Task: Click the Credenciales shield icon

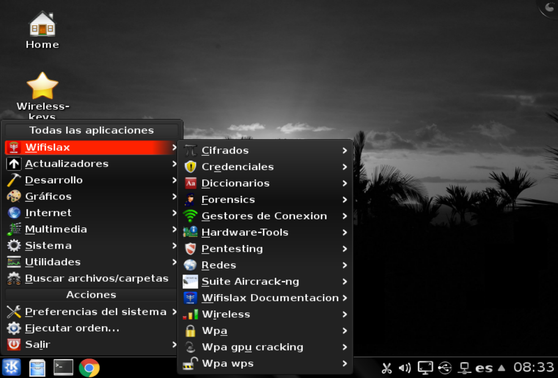Action: [x=190, y=167]
